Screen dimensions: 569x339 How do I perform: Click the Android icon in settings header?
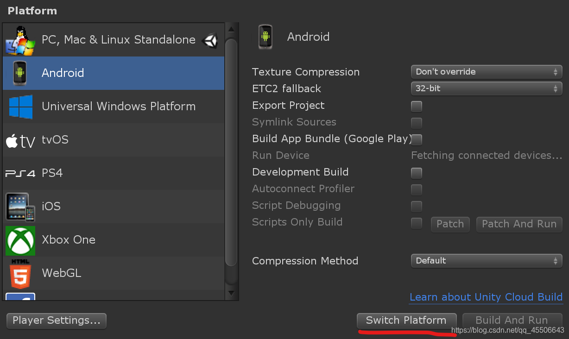click(266, 37)
